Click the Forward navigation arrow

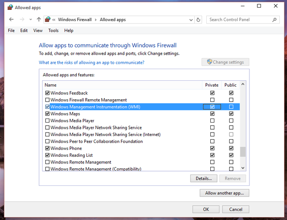tap(22, 19)
